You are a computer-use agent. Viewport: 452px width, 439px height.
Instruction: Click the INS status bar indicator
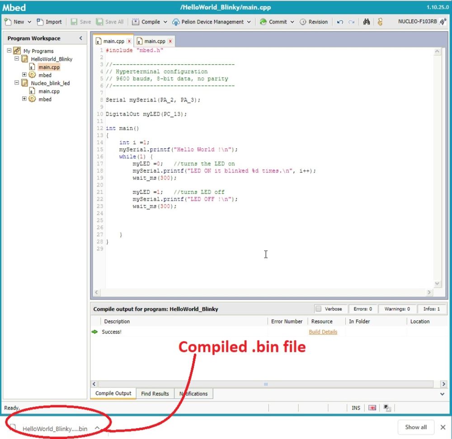(x=356, y=408)
